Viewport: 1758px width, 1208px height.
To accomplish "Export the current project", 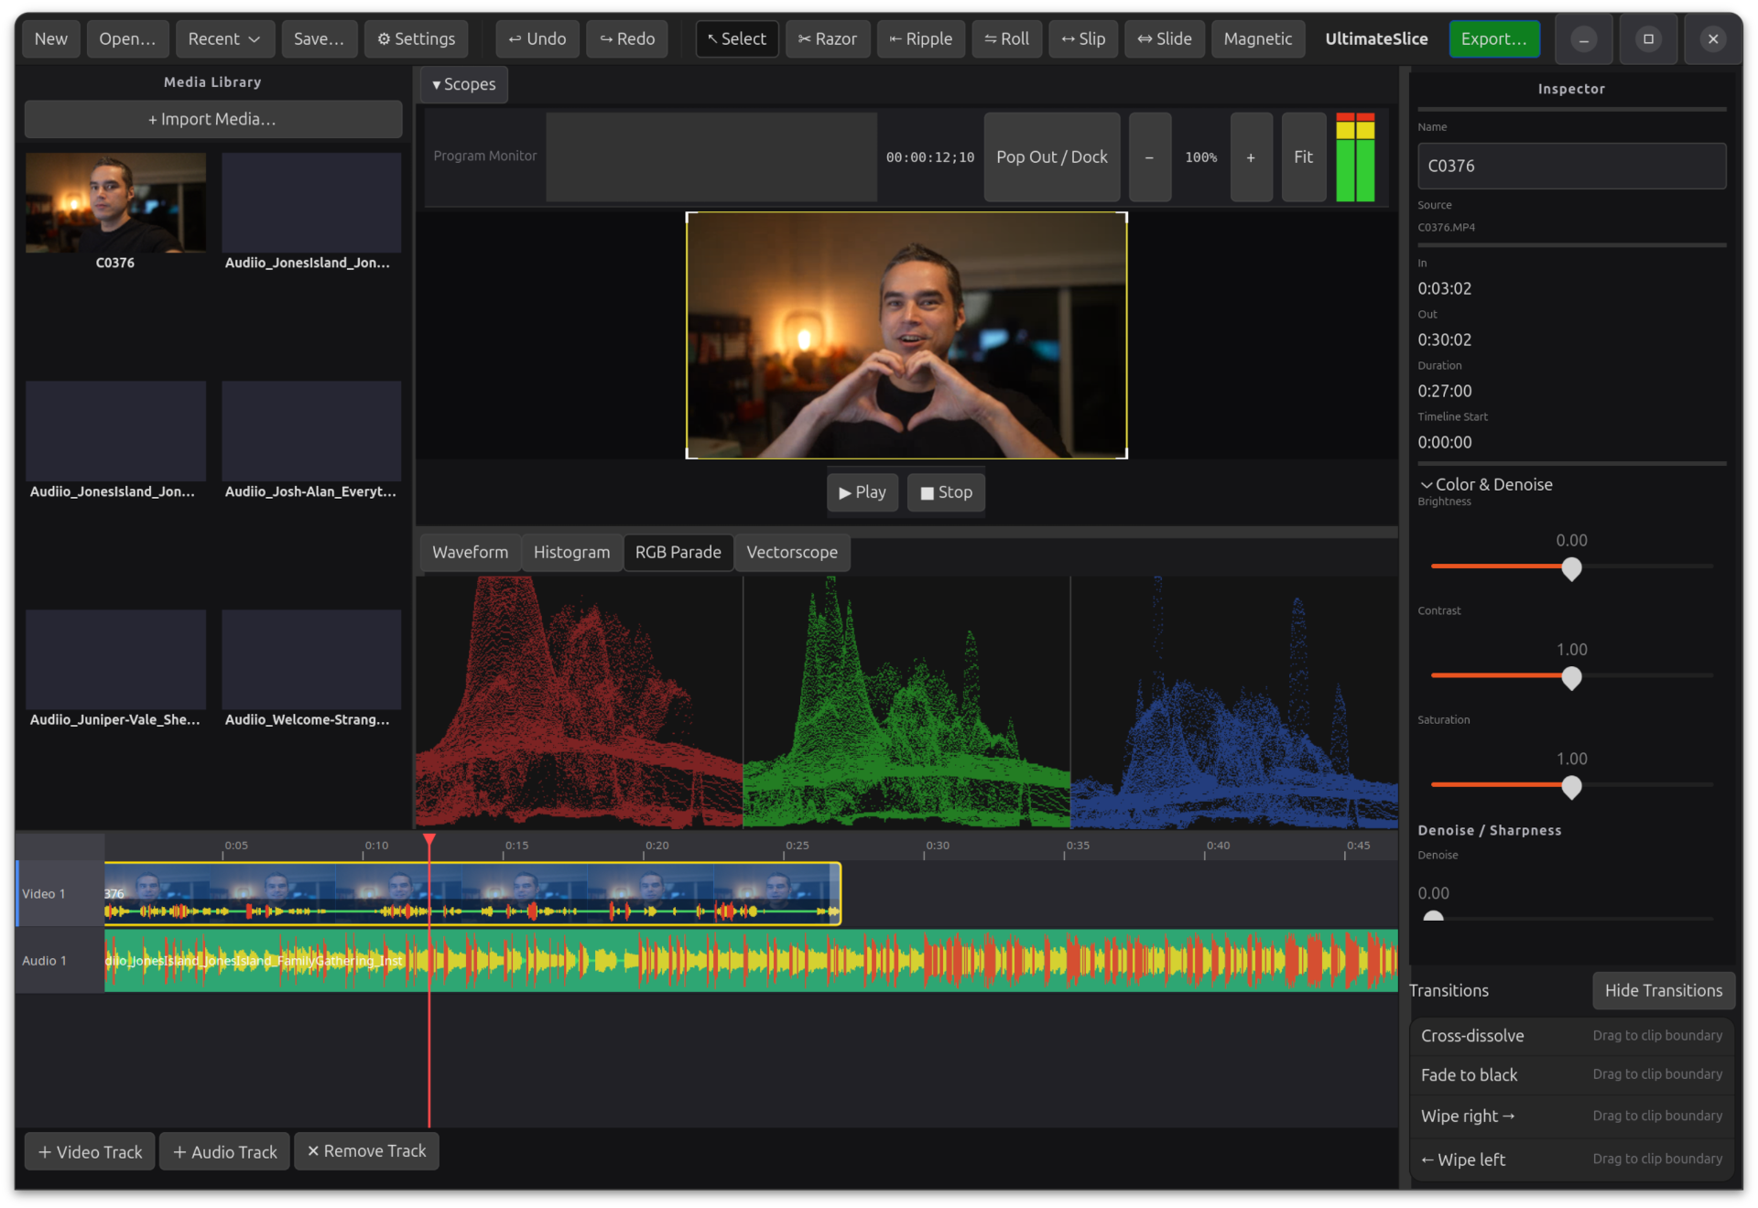I will click(1493, 38).
